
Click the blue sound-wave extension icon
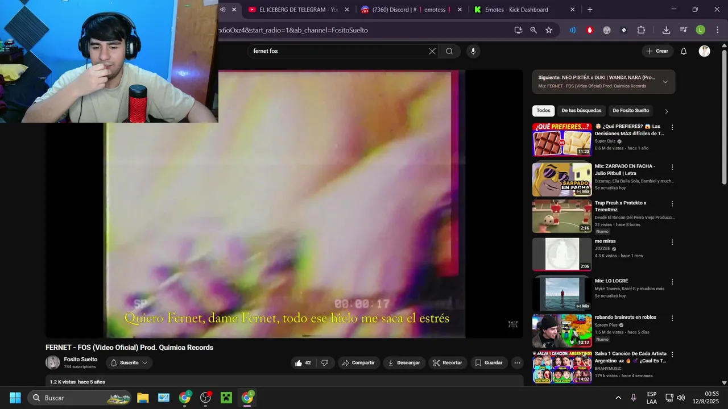(572, 30)
